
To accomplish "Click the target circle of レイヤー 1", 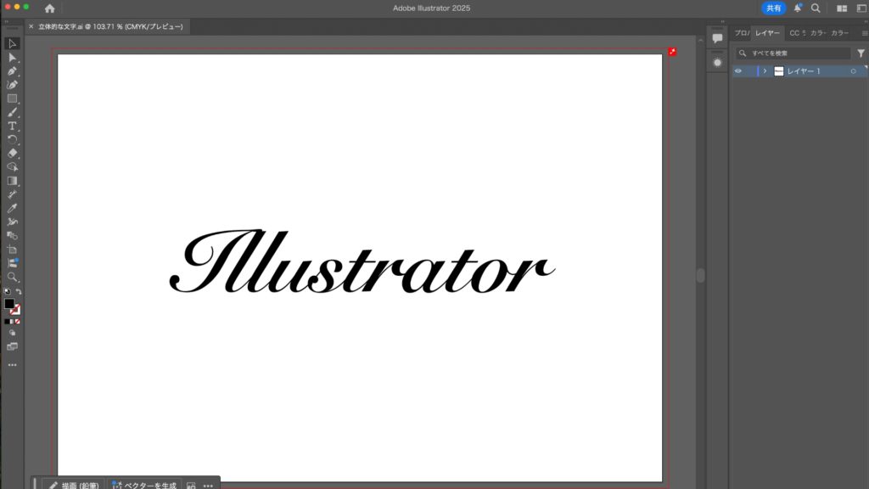I will coord(853,71).
